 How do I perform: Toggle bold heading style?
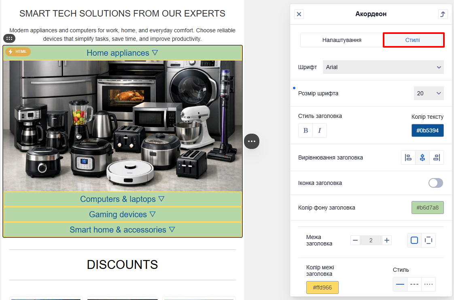(x=305, y=130)
